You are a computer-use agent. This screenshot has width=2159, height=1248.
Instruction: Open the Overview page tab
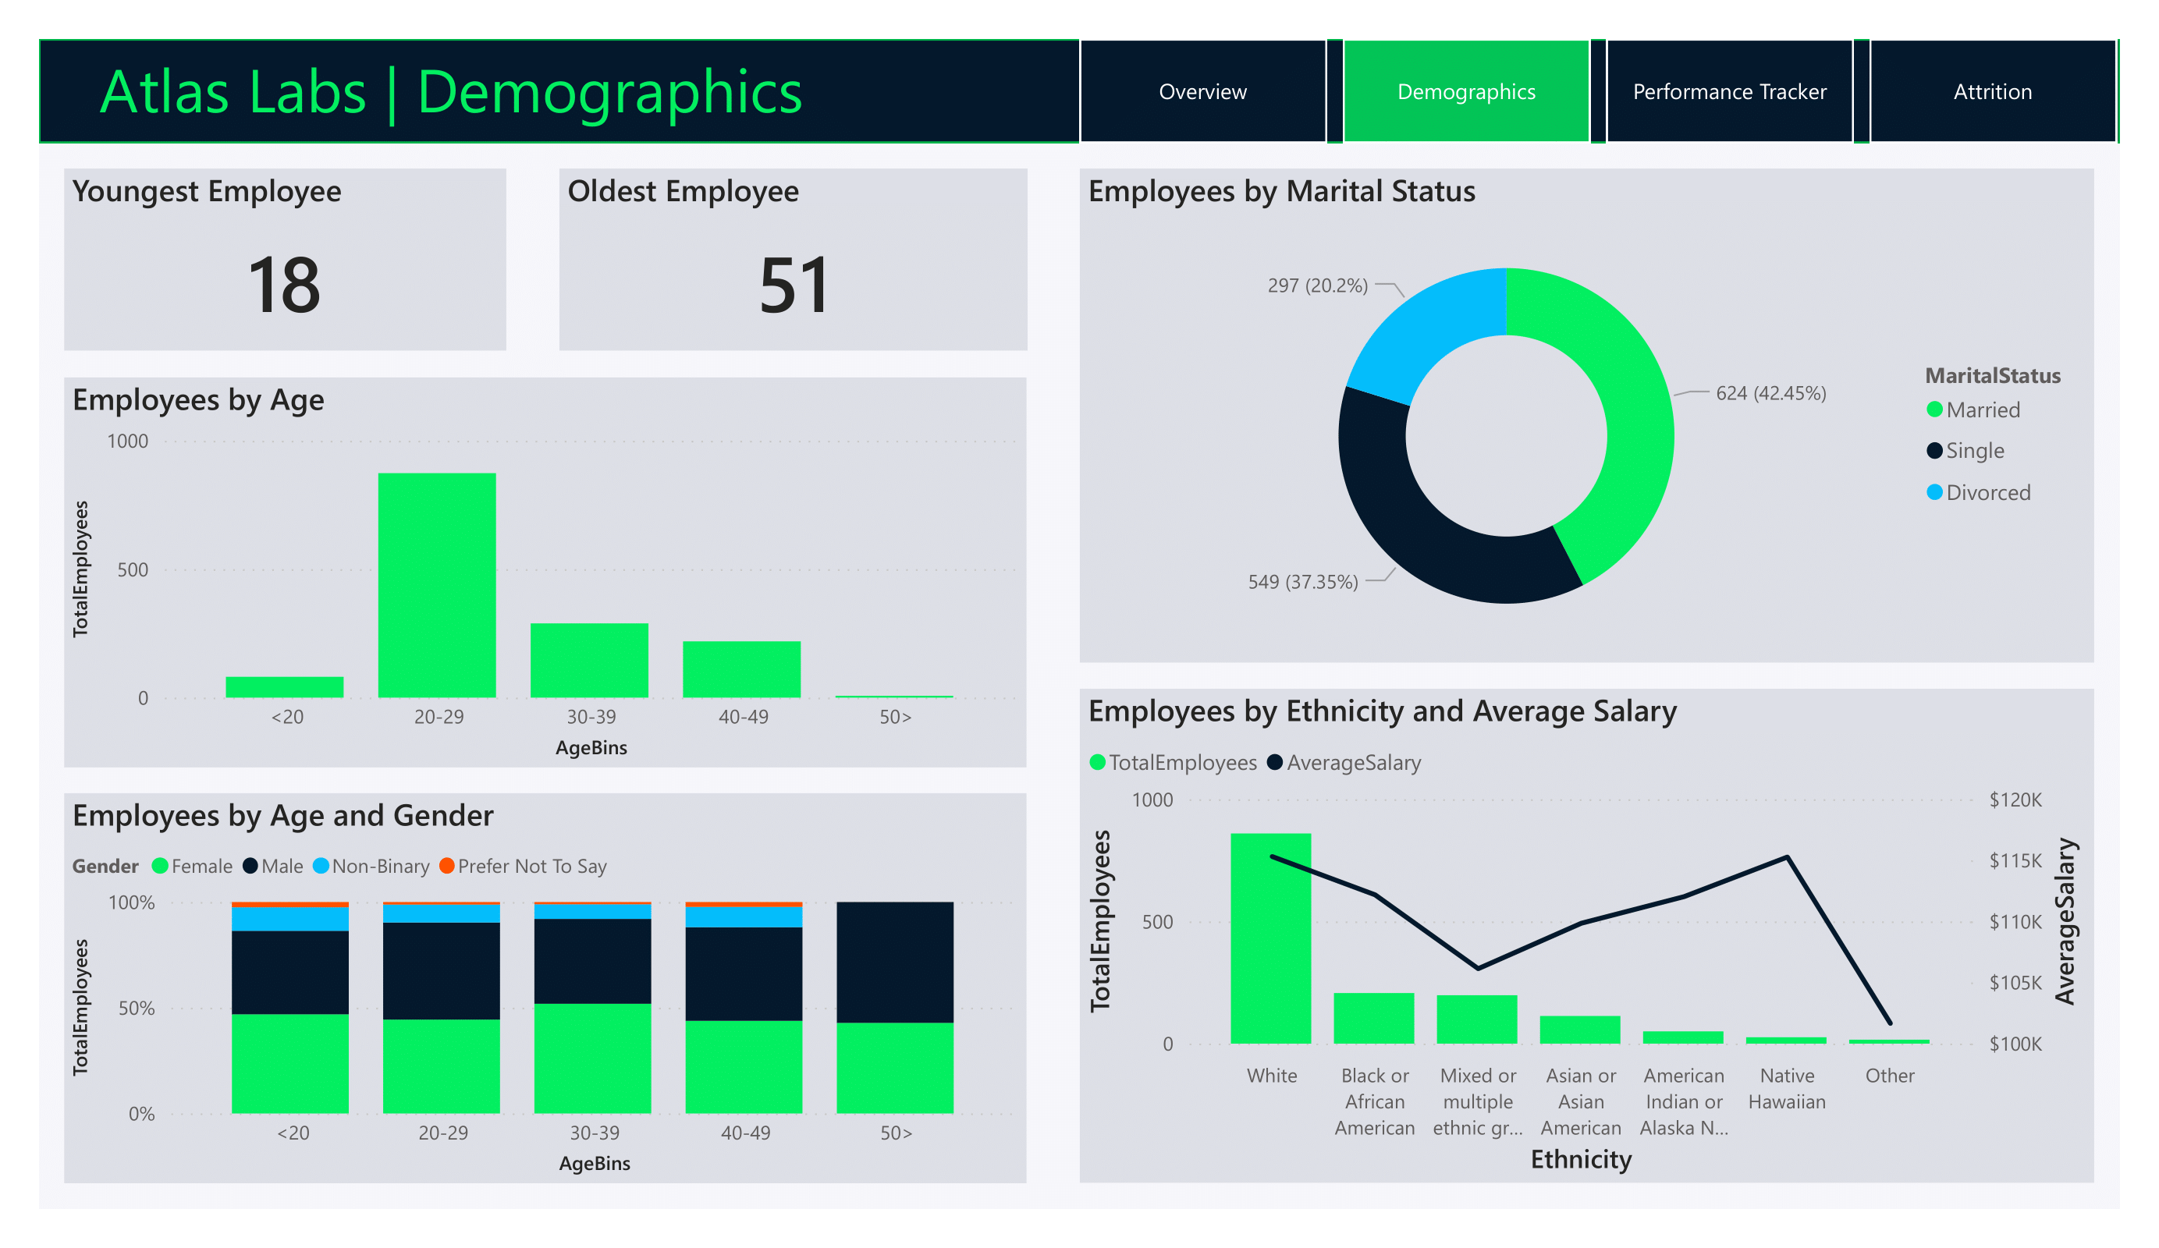(1202, 92)
